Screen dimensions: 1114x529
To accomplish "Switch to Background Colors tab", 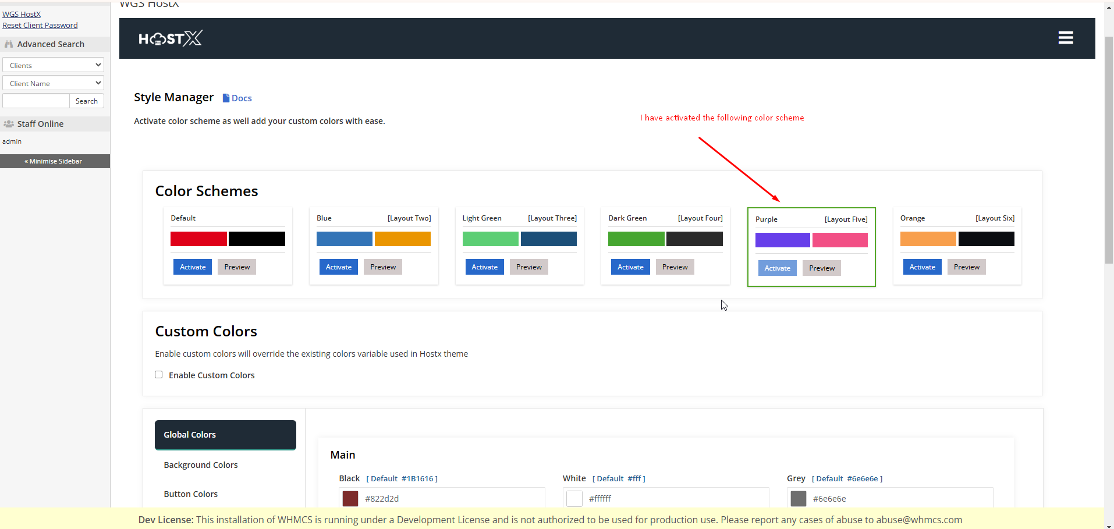I will pos(201,465).
